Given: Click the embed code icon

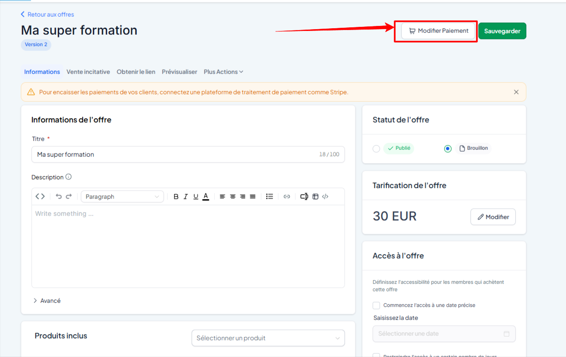Looking at the screenshot, I should point(325,197).
